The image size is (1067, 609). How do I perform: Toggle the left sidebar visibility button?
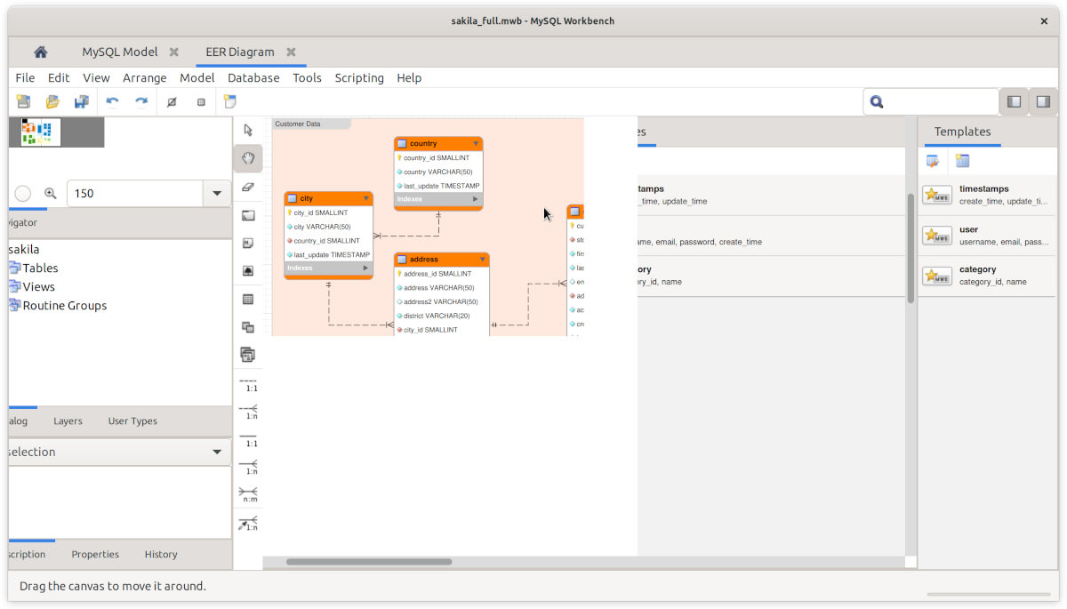(1014, 102)
